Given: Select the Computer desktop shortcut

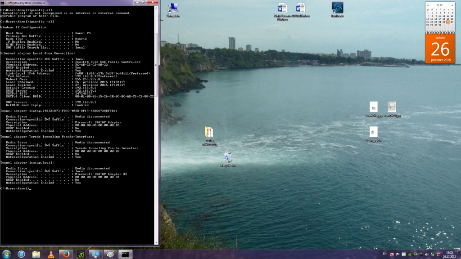Looking at the screenshot, I should [173, 9].
